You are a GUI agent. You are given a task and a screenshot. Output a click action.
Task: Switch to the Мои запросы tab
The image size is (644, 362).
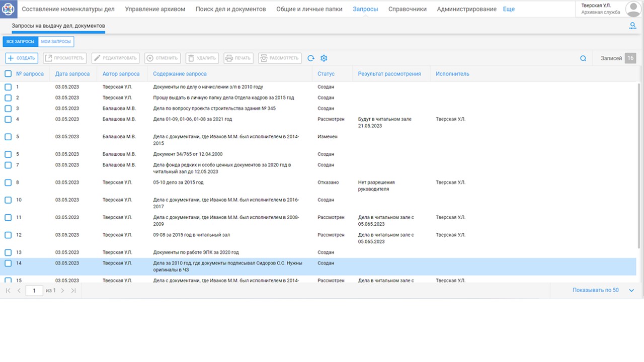click(x=56, y=42)
